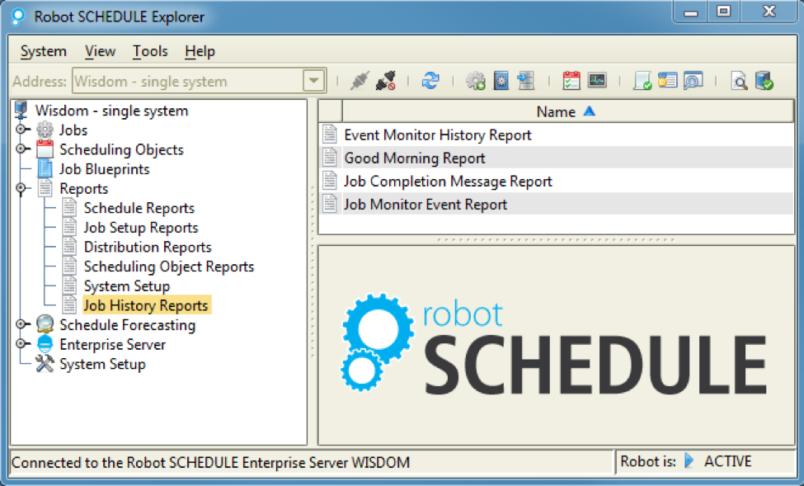Select Distribution Reports tree item
This screenshot has height=486, width=804.
point(148,247)
